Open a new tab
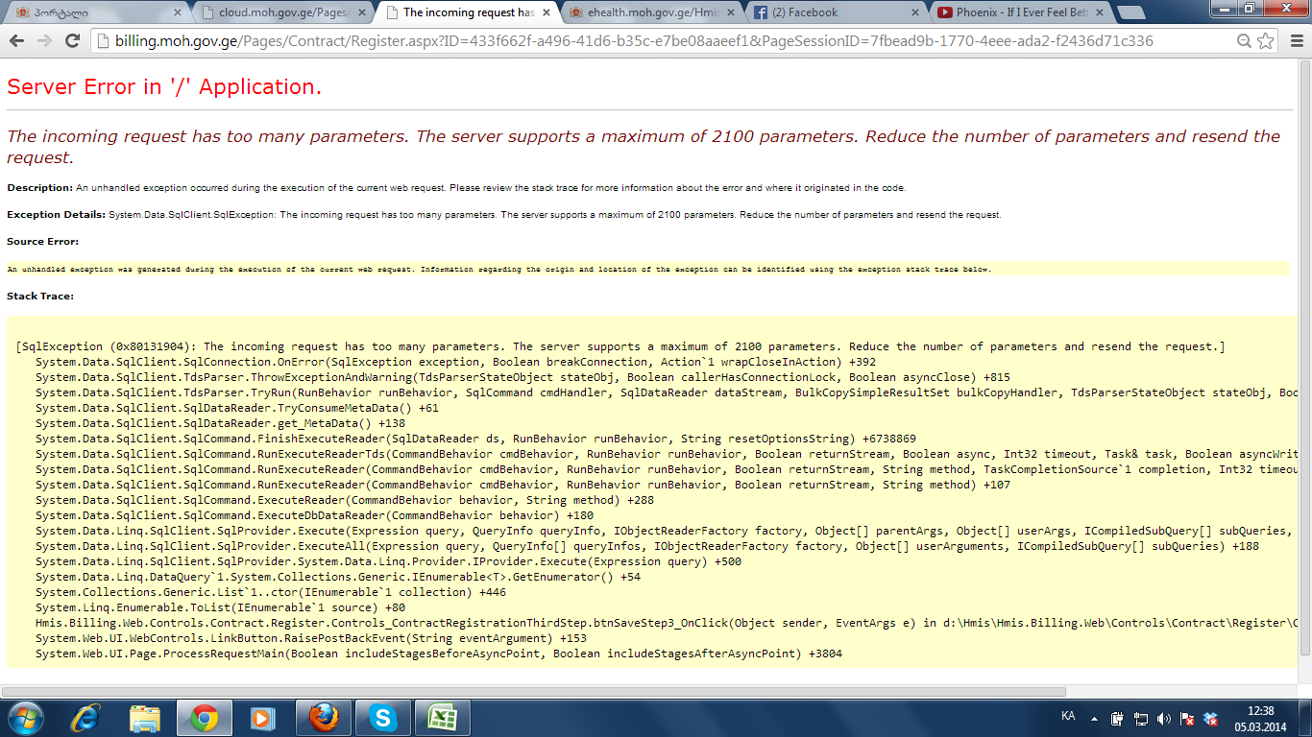This screenshot has height=737, width=1312. pyautogui.click(x=1131, y=12)
